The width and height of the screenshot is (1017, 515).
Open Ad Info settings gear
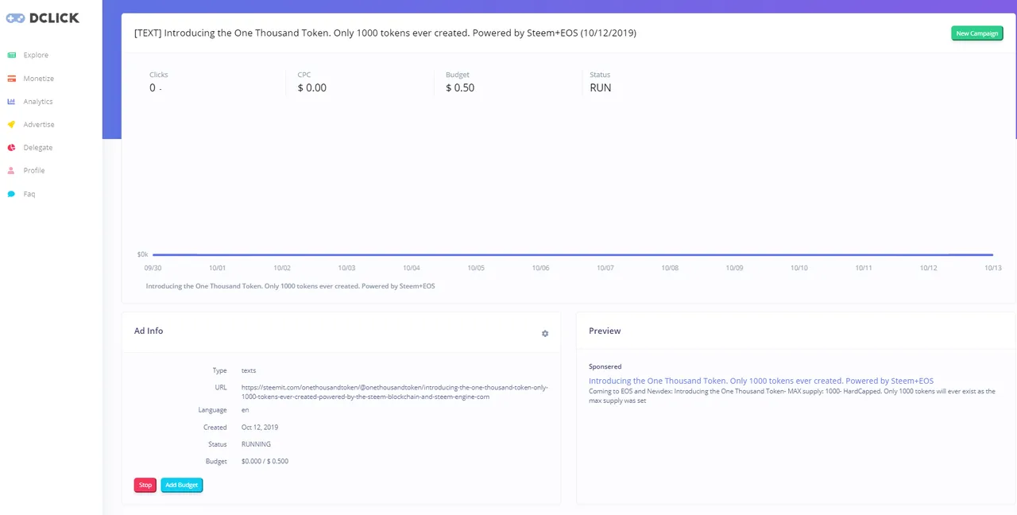pyautogui.click(x=545, y=334)
